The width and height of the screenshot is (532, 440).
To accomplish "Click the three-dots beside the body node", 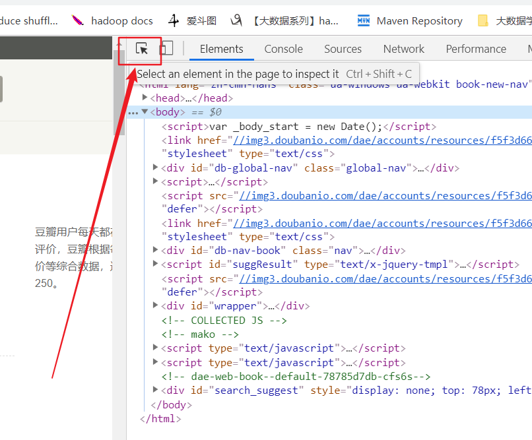I will (133, 113).
